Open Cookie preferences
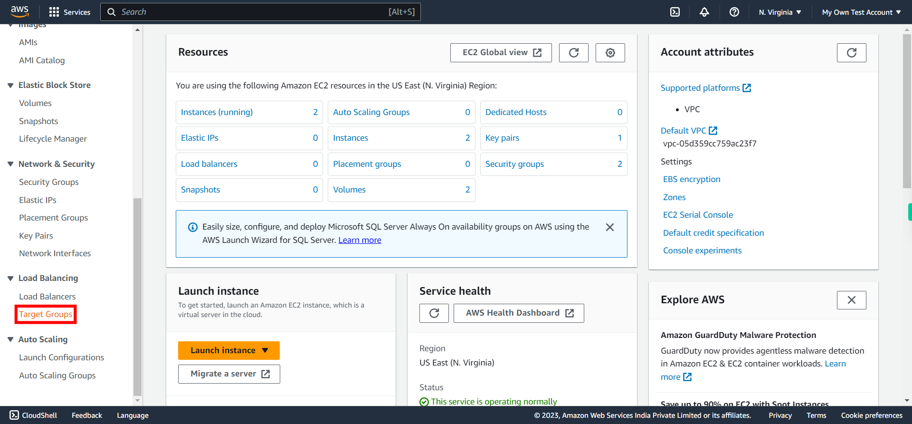 872,415
